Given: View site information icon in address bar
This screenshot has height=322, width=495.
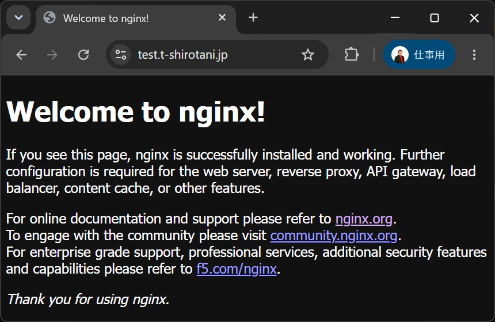Looking at the screenshot, I should pyautogui.click(x=121, y=55).
